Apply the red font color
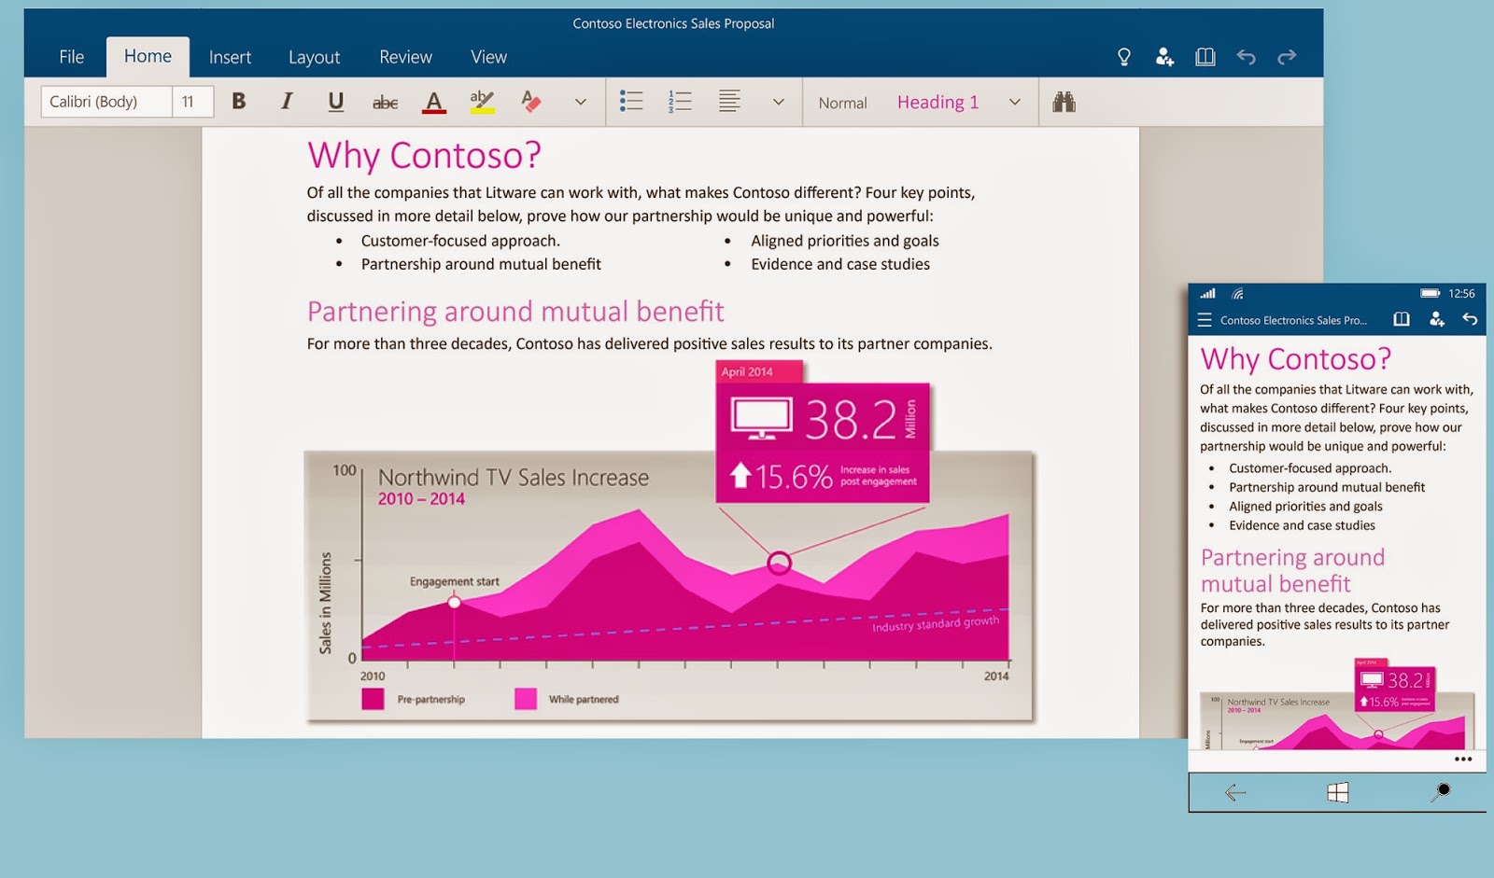Screen dimensions: 1494x878 tap(434, 103)
